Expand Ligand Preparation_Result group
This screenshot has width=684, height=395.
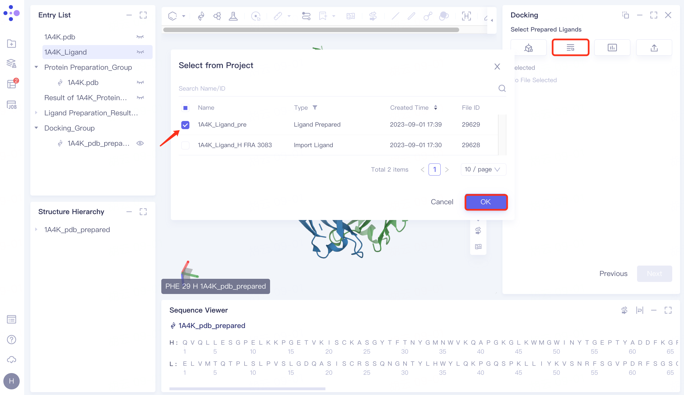tap(36, 113)
